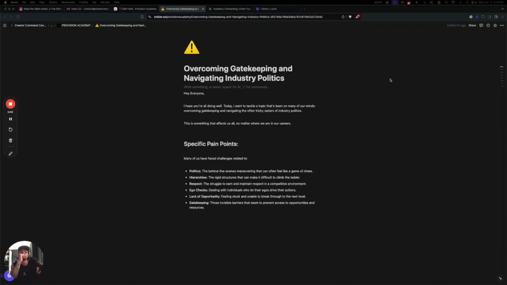Switch to Academy Onboarding tab
The image size is (507, 285).
[x=230, y=9]
